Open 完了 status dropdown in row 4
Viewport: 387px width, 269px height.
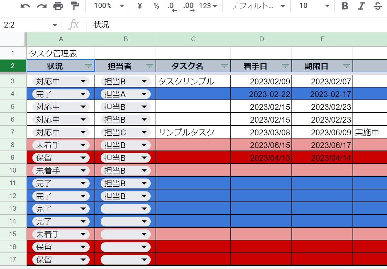61,94
